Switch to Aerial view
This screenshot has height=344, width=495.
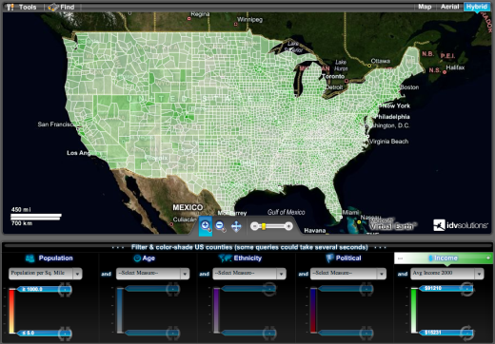pos(449,7)
